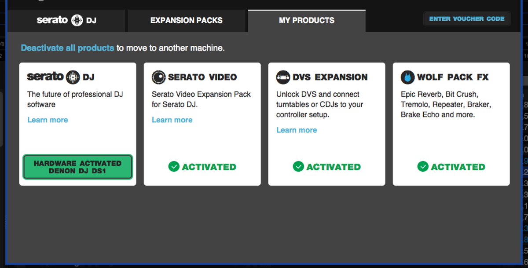Click the DVS Expansion turntable icon

283,77
